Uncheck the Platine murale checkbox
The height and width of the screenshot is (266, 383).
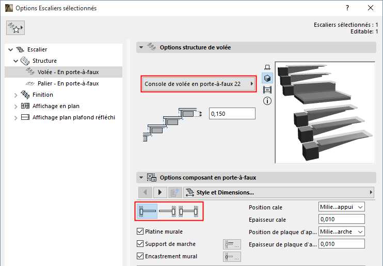click(140, 232)
